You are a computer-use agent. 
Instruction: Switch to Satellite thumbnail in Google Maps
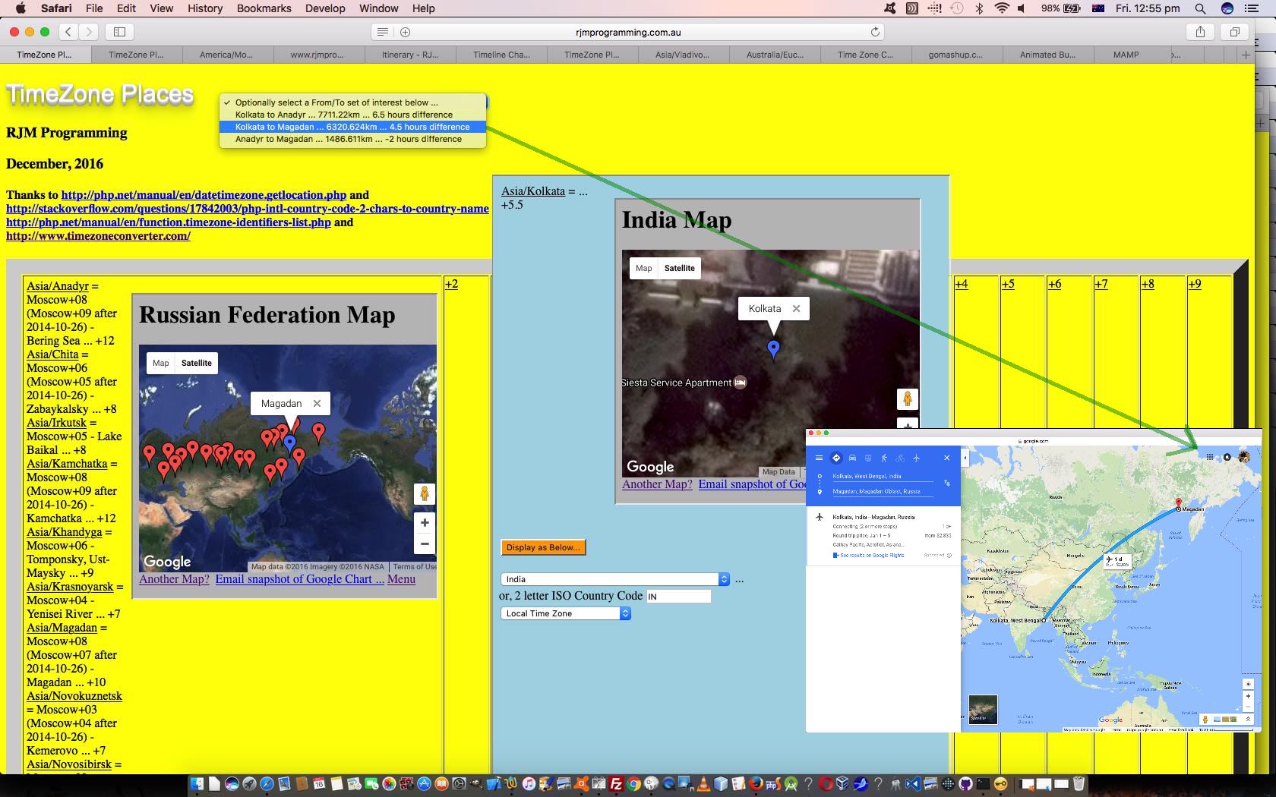983,710
